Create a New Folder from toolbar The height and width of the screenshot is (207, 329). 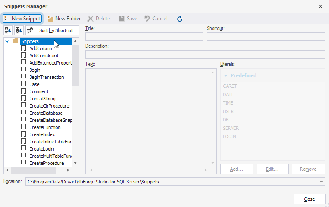click(x=64, y=19)
